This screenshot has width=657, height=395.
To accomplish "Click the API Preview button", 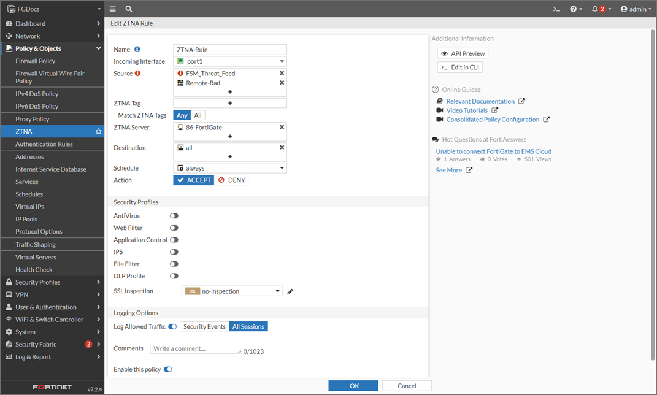I will pos(463,53).
